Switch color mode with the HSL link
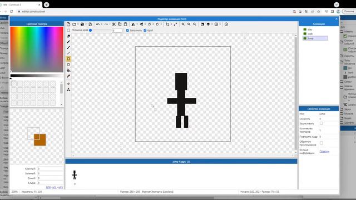 55,187
